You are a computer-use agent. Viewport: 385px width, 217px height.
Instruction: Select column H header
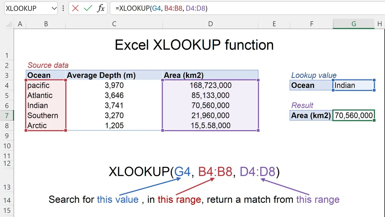pos(380,24)
